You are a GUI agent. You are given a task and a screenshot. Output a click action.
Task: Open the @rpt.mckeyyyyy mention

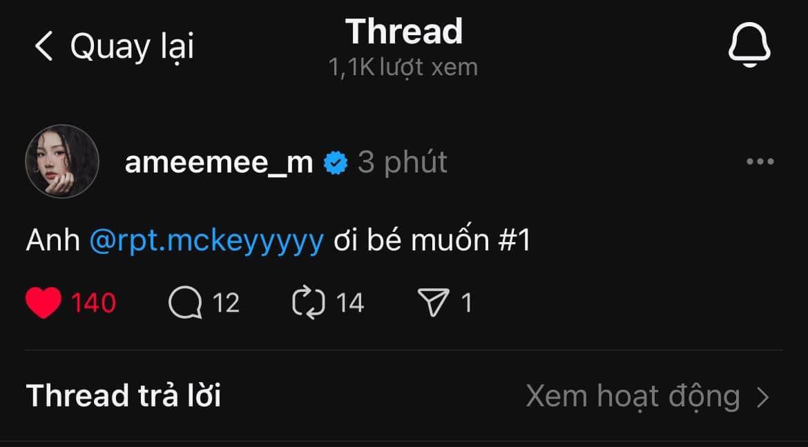pos(206,241)
